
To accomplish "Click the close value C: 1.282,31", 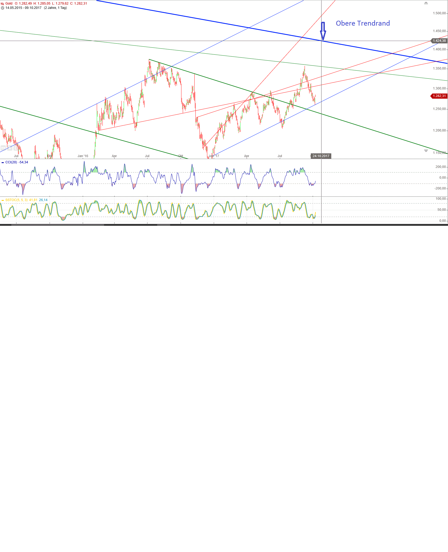I will click(x=78, y=4).
